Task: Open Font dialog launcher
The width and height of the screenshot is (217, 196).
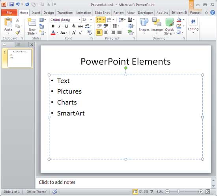Action: tap(92, 38)
